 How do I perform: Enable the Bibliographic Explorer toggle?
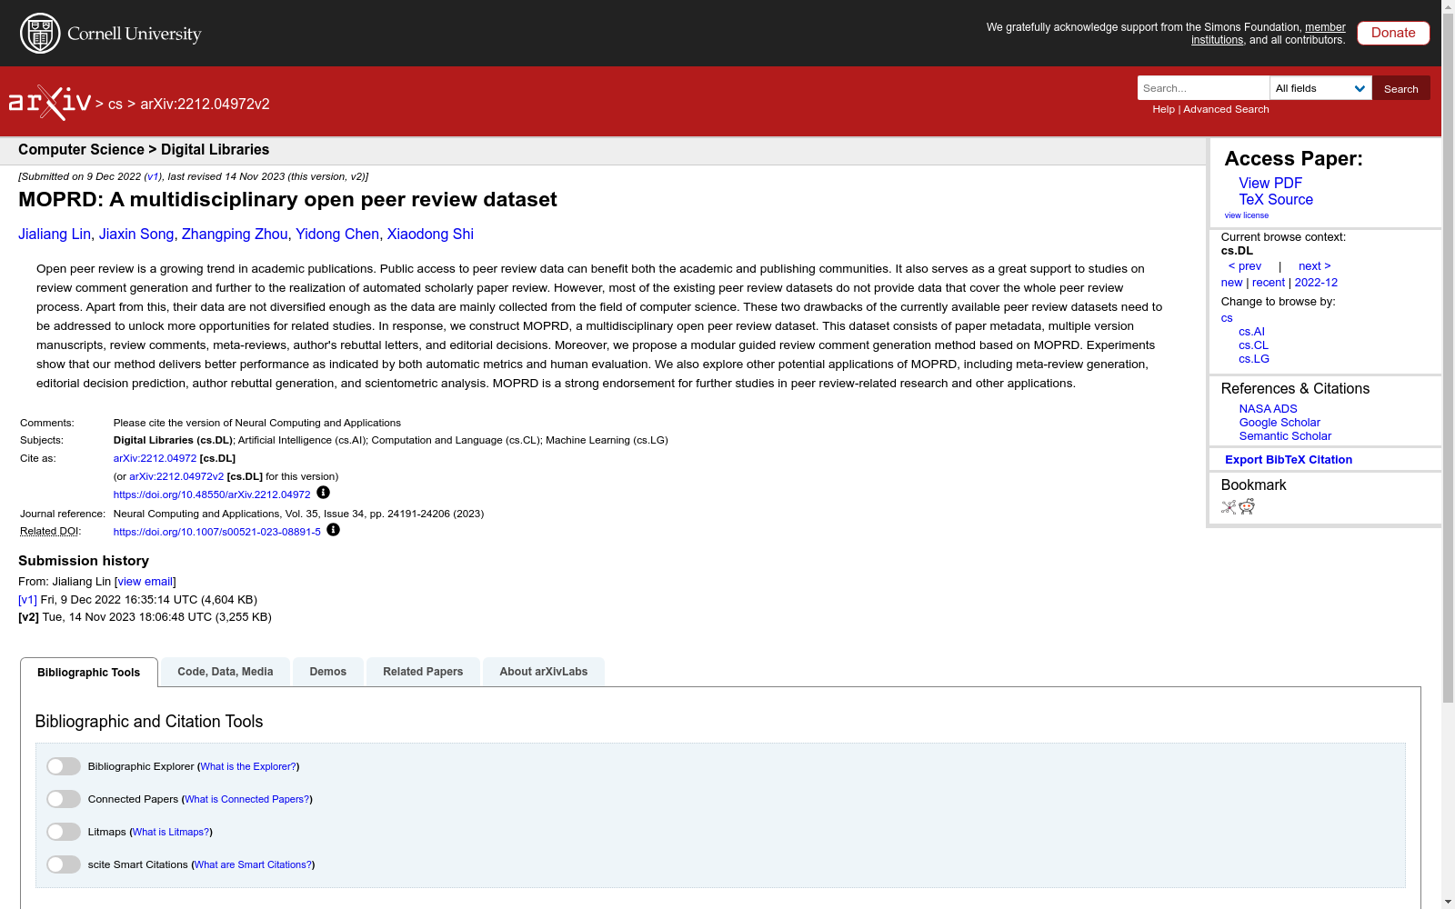pos(64,766)
